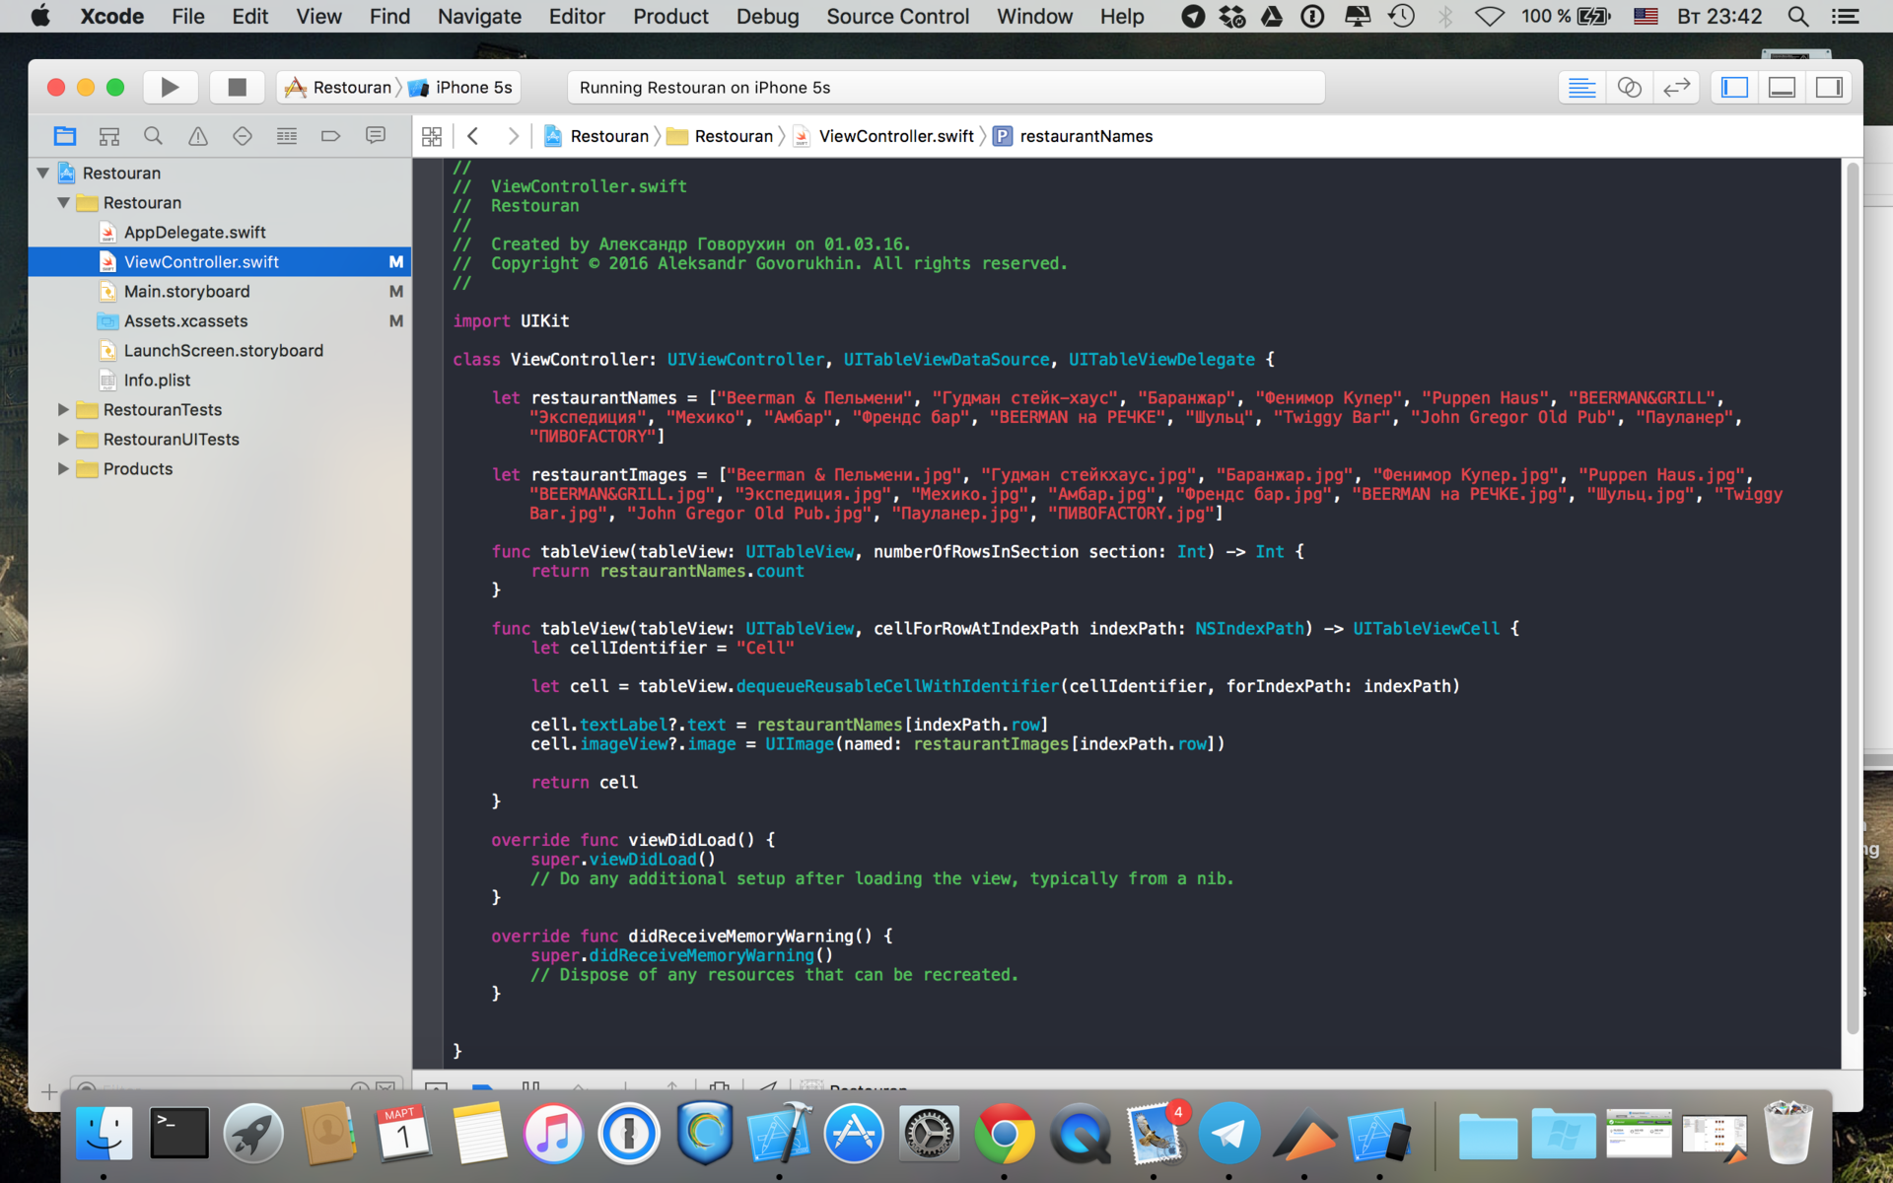Click the activity status Running Restouran field
The height and width of the screenshot is (1183, 1893).
coord(946,88)
